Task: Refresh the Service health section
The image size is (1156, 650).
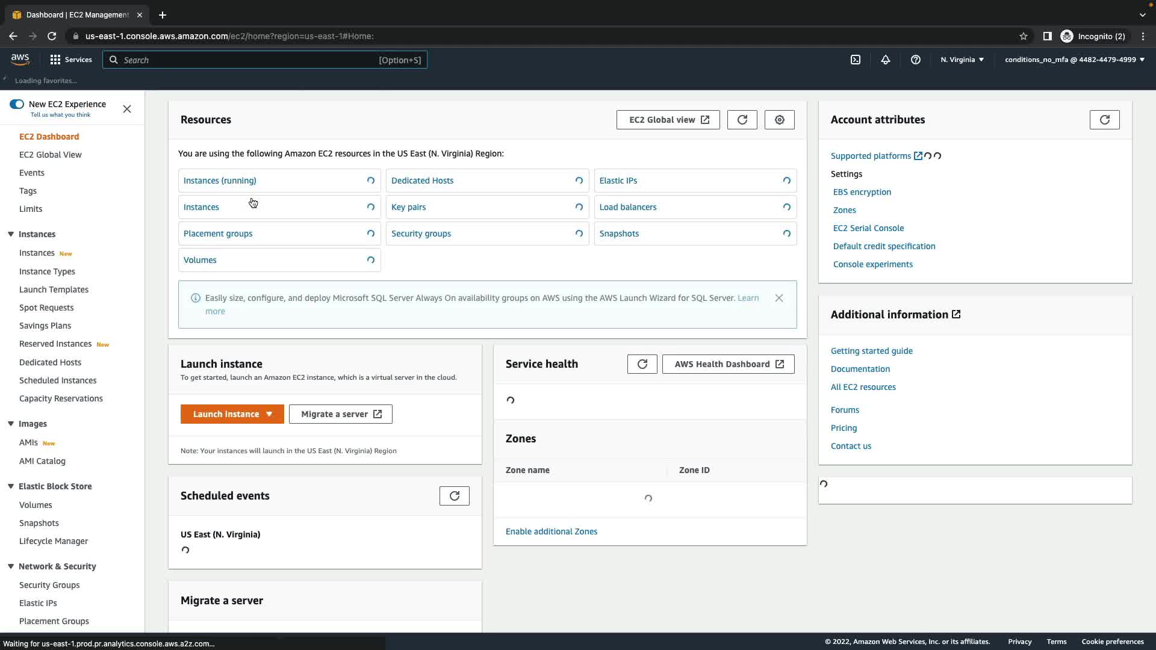Action: (642, 364)
